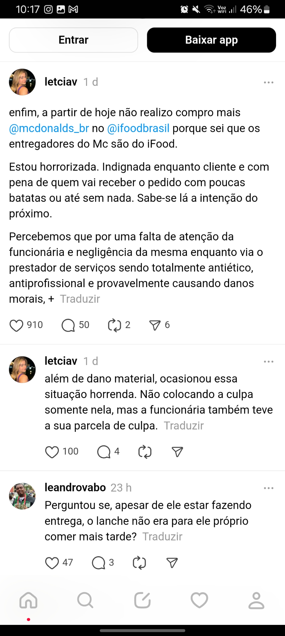The height and width of the screenshot is (636, 285).
Task: Repost the main post with 2 reposts
Action: [x=114, y=325]
